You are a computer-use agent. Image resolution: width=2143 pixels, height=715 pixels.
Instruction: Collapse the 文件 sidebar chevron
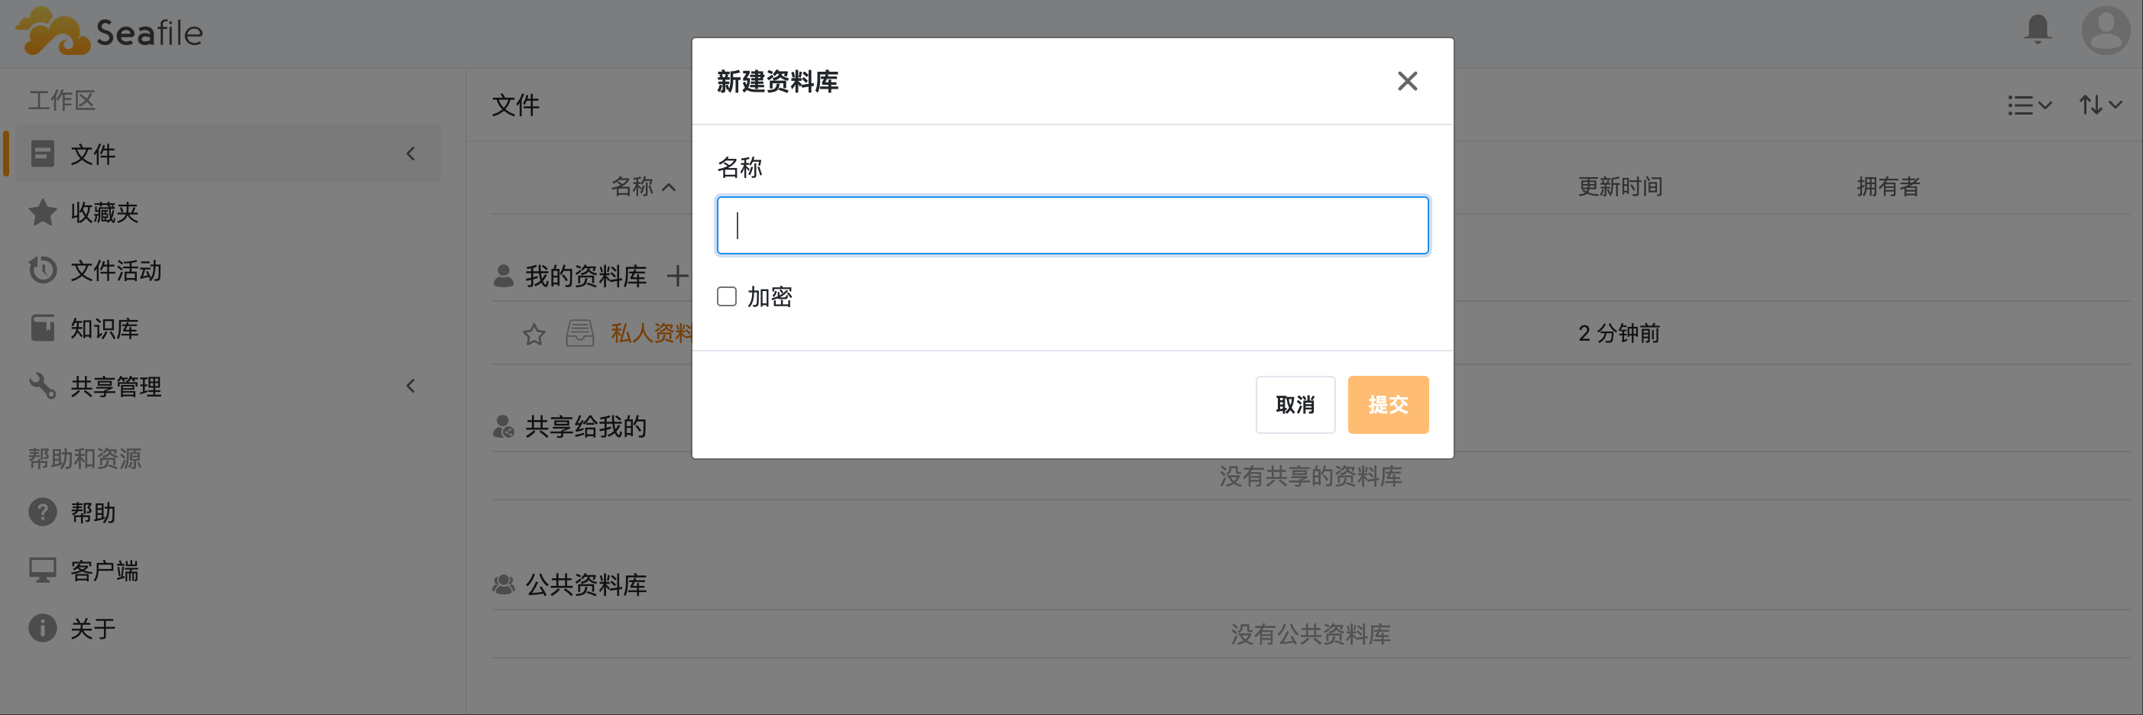click(410, 154)
